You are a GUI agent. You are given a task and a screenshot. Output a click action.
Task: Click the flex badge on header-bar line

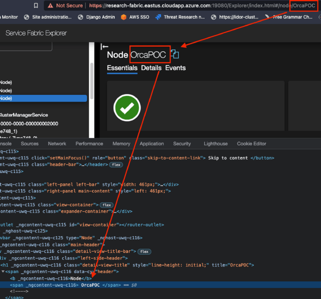tap(116, 165)
